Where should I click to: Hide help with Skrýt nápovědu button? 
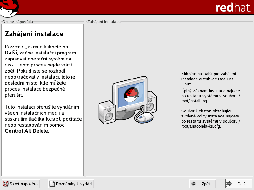21,184
